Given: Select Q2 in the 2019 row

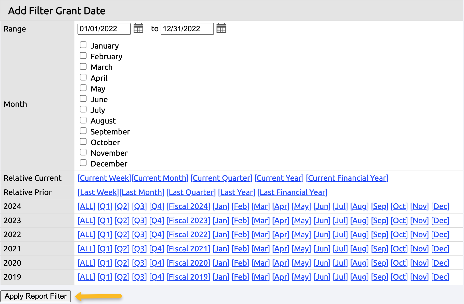Looking at the screenshot, I should pyautogui.click(x=122, y=277).
